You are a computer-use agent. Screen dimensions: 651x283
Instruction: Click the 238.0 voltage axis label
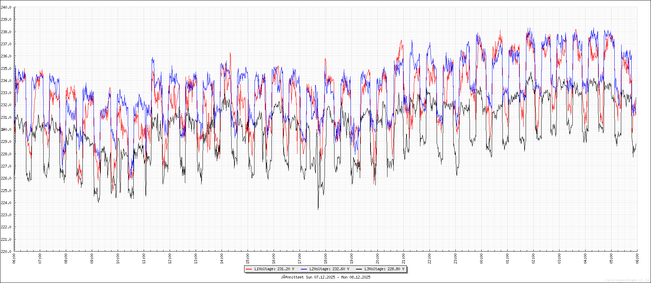[x=6, y=32]
